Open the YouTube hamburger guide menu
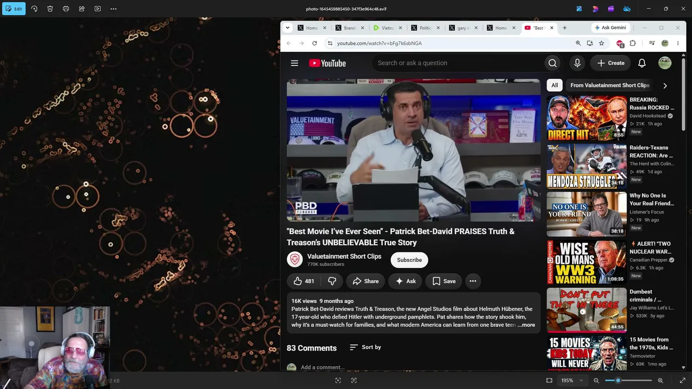The image size is (692, 389). pos(295,63)
